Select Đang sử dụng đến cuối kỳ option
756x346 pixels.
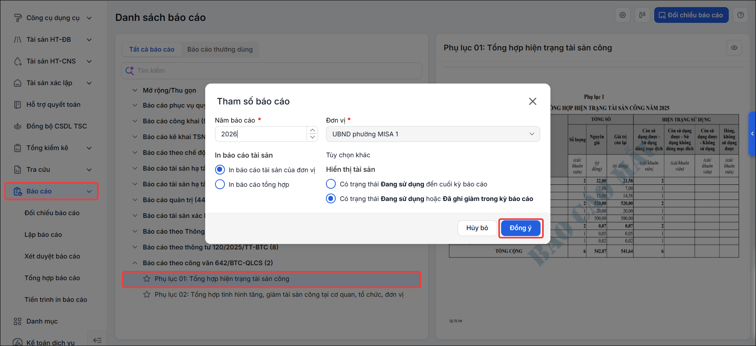coord(331,184)
